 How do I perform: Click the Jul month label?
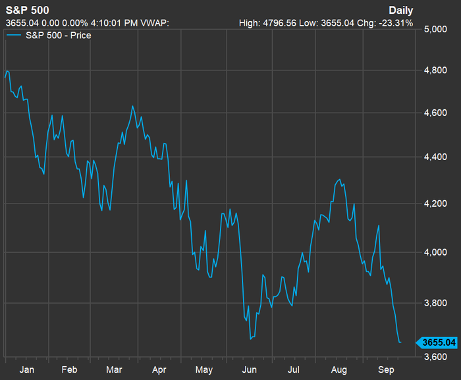point(294,369)
